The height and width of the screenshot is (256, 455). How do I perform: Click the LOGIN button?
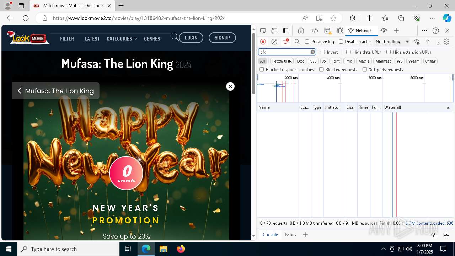(x=191, y=38)
